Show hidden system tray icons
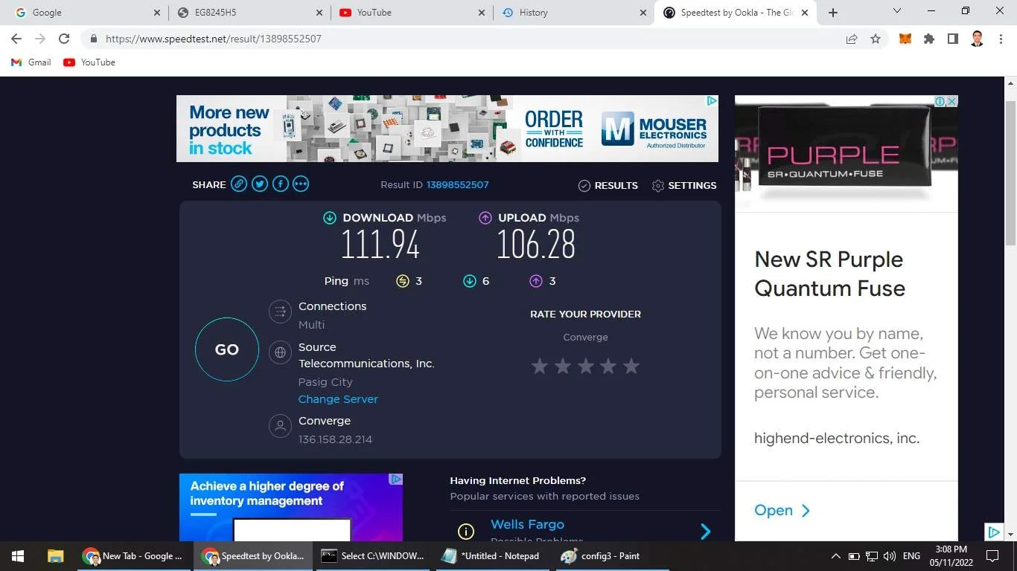1017x571 pixels. pos(835,556)
